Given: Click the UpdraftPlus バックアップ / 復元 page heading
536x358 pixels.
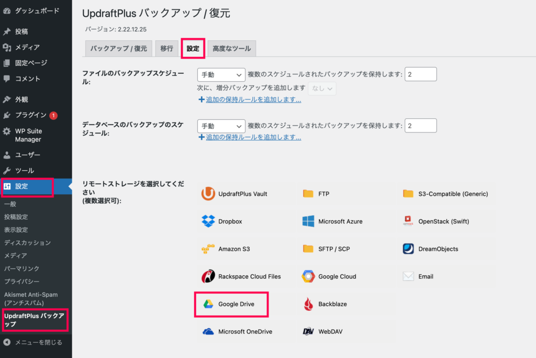Looking at the screenshot, I should click(156, 13).
